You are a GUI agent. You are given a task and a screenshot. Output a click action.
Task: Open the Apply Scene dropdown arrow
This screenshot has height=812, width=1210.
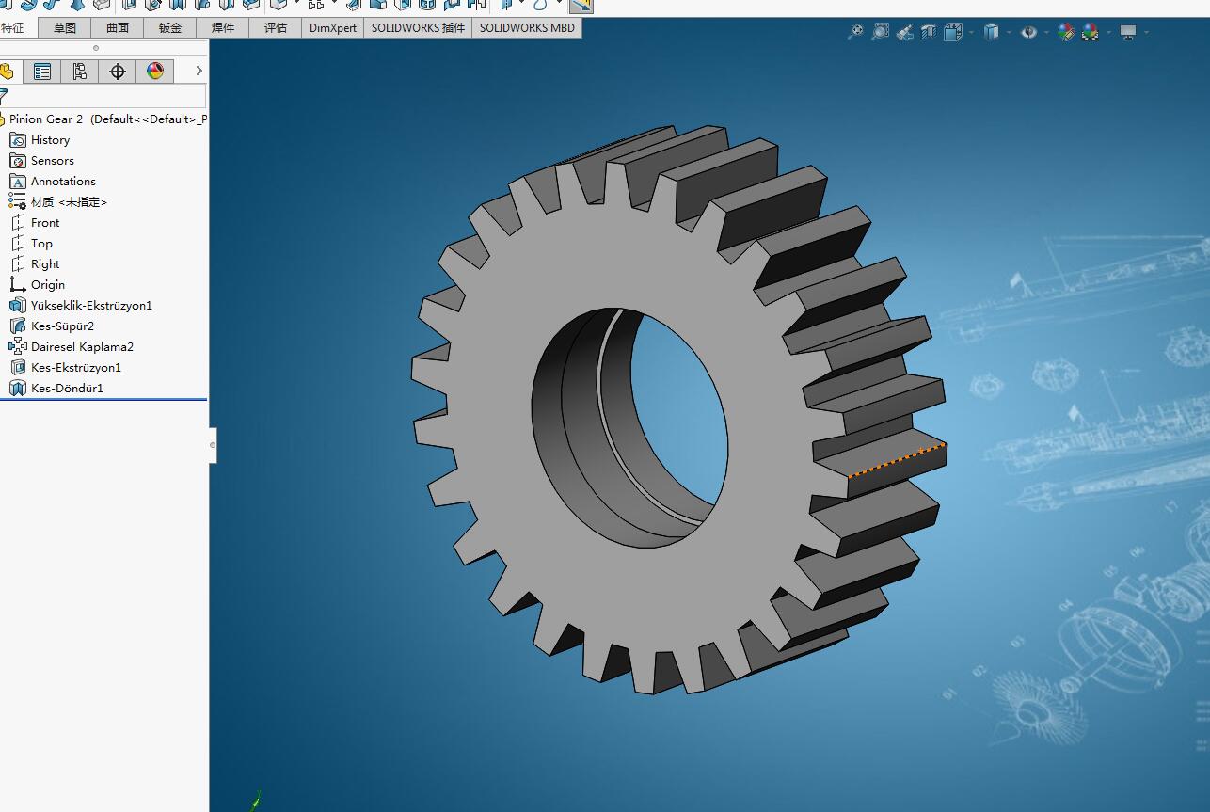coord(1107,32)
